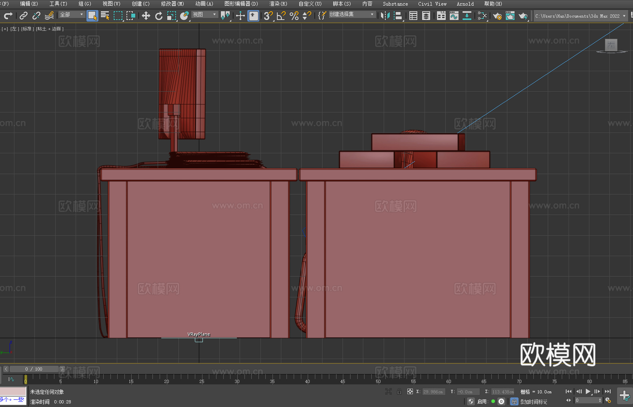Open the Rendered Frame Window icon

[510, 16]
